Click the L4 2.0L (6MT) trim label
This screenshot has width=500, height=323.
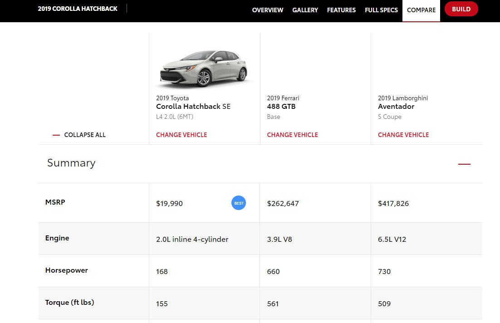[174, 116]
